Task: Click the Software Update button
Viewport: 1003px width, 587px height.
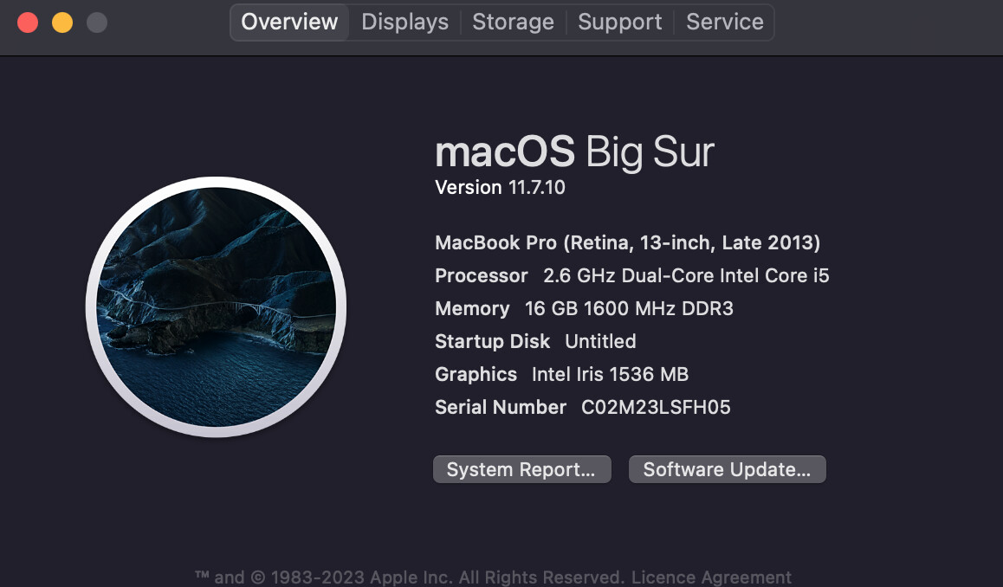Action: coord(727,469)
